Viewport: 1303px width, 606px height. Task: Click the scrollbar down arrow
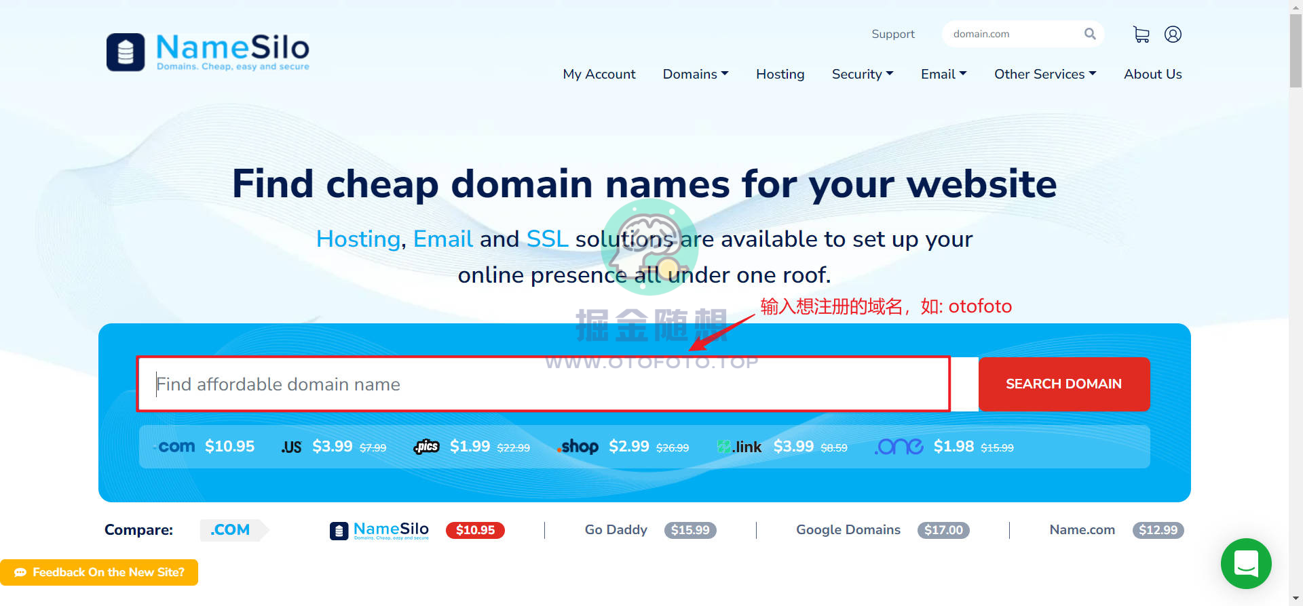[x=1296, y=599]
